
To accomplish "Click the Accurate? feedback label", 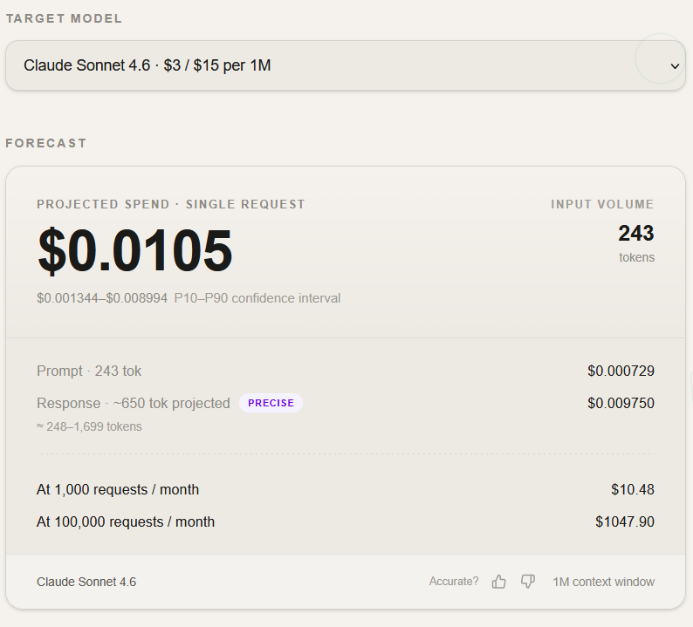I will click(x=454, y=582).
